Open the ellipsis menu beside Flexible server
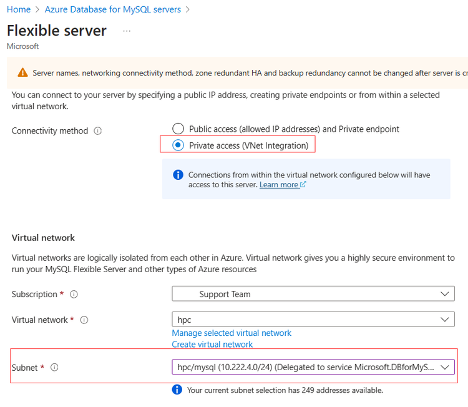468x407 pixels. point(127,31)
